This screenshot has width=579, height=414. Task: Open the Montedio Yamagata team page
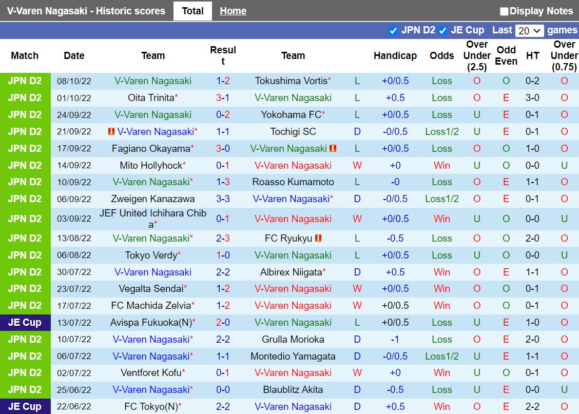point(293,356)
